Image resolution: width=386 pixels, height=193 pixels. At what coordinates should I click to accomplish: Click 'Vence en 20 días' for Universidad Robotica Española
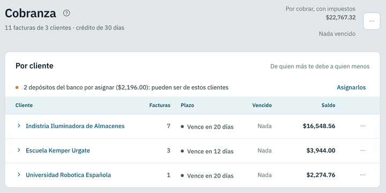210,176
